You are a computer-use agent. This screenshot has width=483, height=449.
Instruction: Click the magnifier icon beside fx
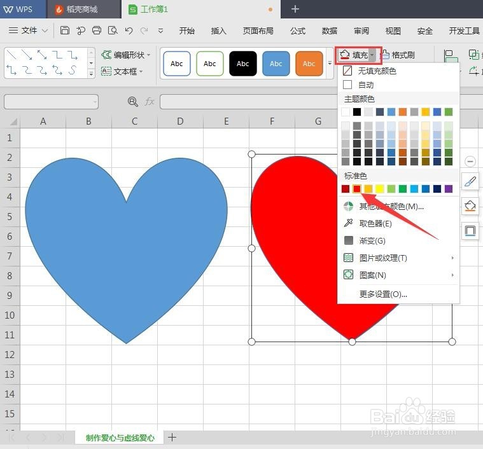coord(133,102)
